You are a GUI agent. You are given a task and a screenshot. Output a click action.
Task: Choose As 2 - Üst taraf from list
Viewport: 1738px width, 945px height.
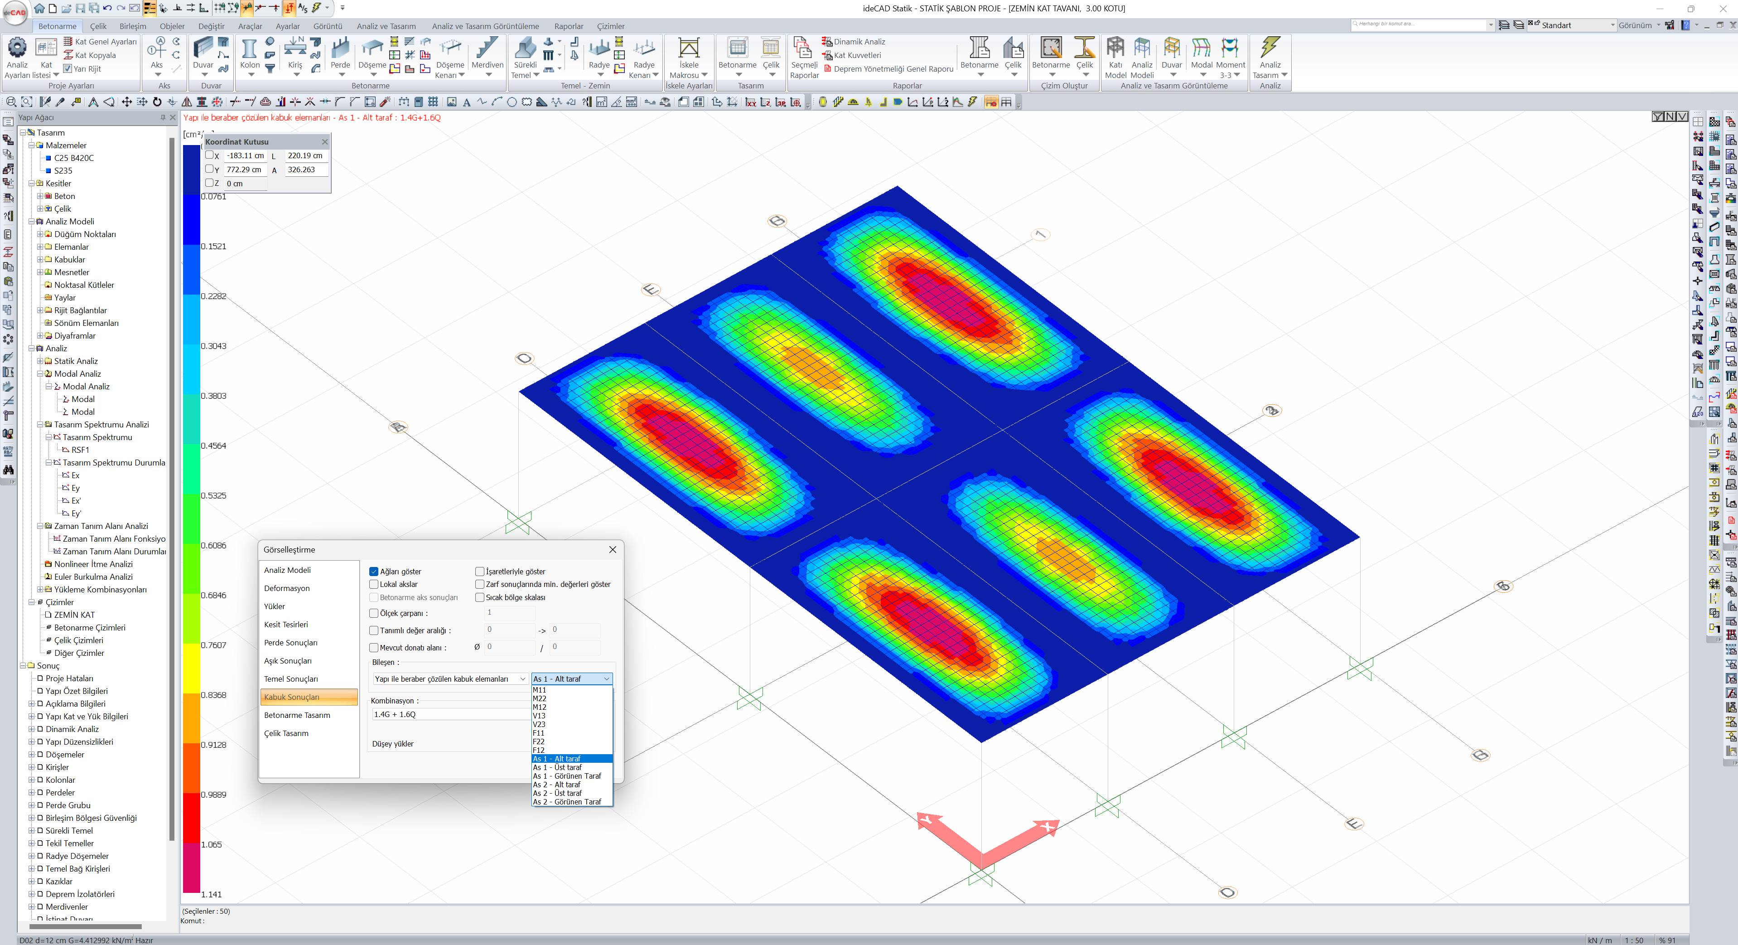557,793
